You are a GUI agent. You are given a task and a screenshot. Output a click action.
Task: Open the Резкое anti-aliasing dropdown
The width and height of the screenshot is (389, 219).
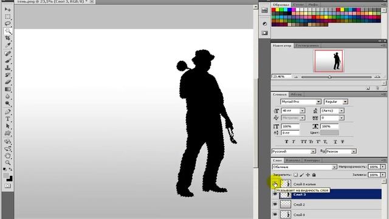coord(354,151)
